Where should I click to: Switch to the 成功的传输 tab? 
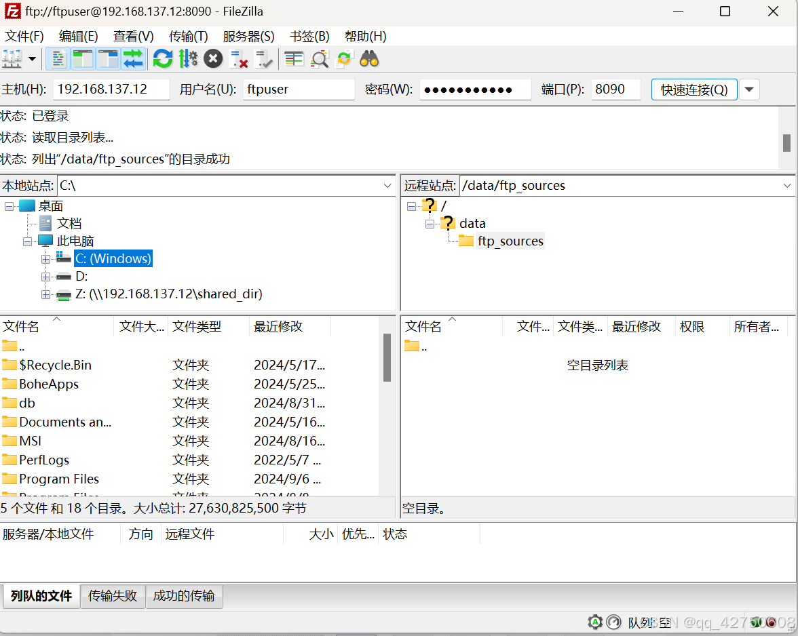click(184, 596)
